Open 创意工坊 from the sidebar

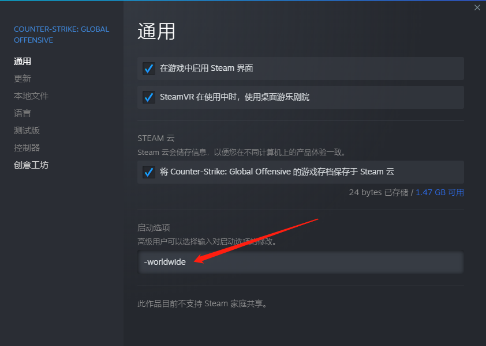pyautogui.click(x=31, y=165)
